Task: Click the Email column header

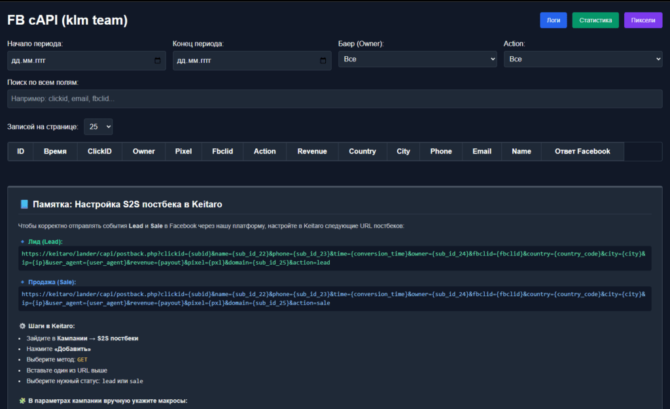Action: click(482, 152)
